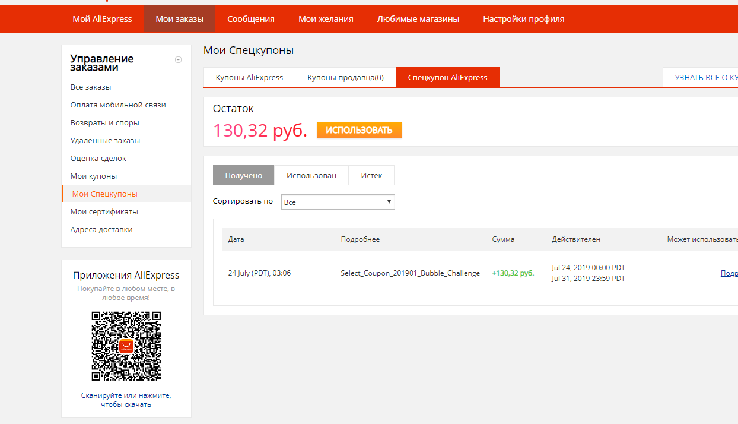Click the Подробнее column header
Image resolution: width=738 pixels, height=424 pixels.
click(360, 239)
